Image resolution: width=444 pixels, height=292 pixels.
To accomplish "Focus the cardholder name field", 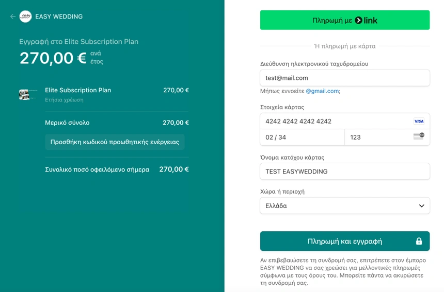I will pos(344,171).
